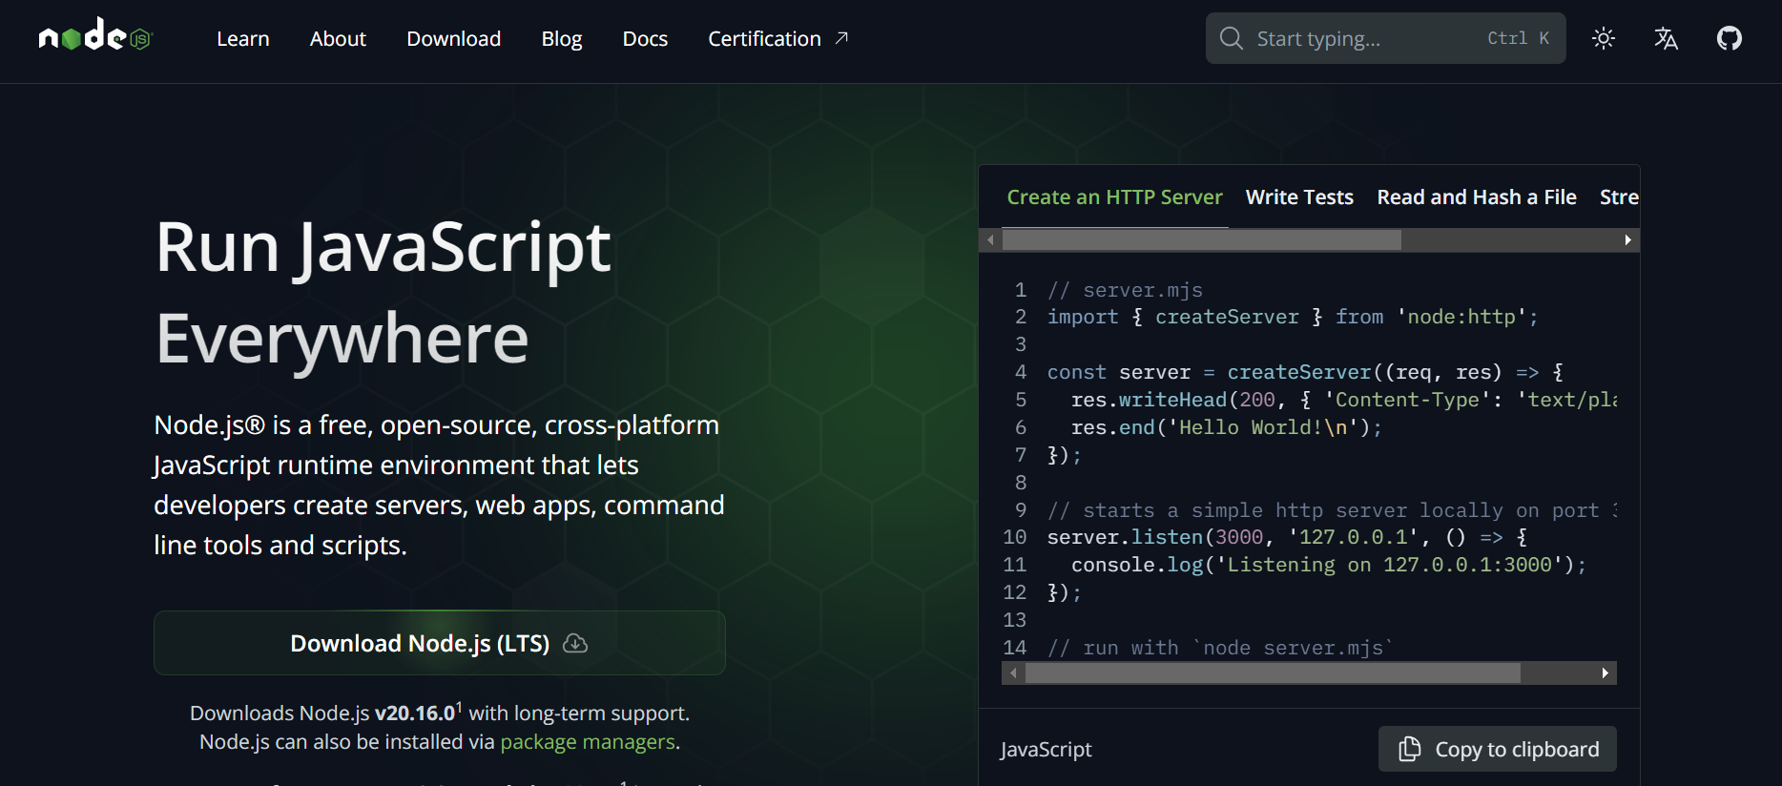Switch to the Write Tests tab
Screen dimensions: 1782x786
tap(1299, 197)
